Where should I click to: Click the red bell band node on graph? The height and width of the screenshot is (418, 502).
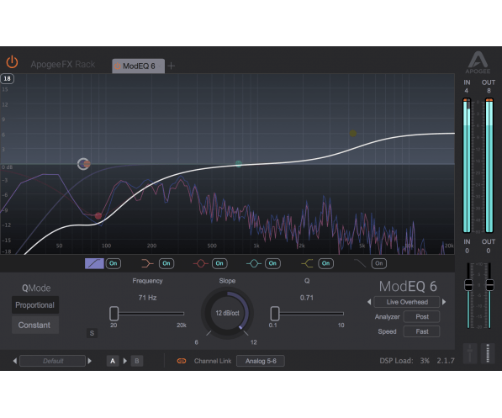pyautogui.click(x=98, y=216)
